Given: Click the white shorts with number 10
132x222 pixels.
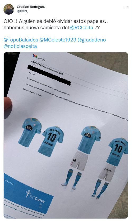Looking at the screenshot, I should (79, 161).
